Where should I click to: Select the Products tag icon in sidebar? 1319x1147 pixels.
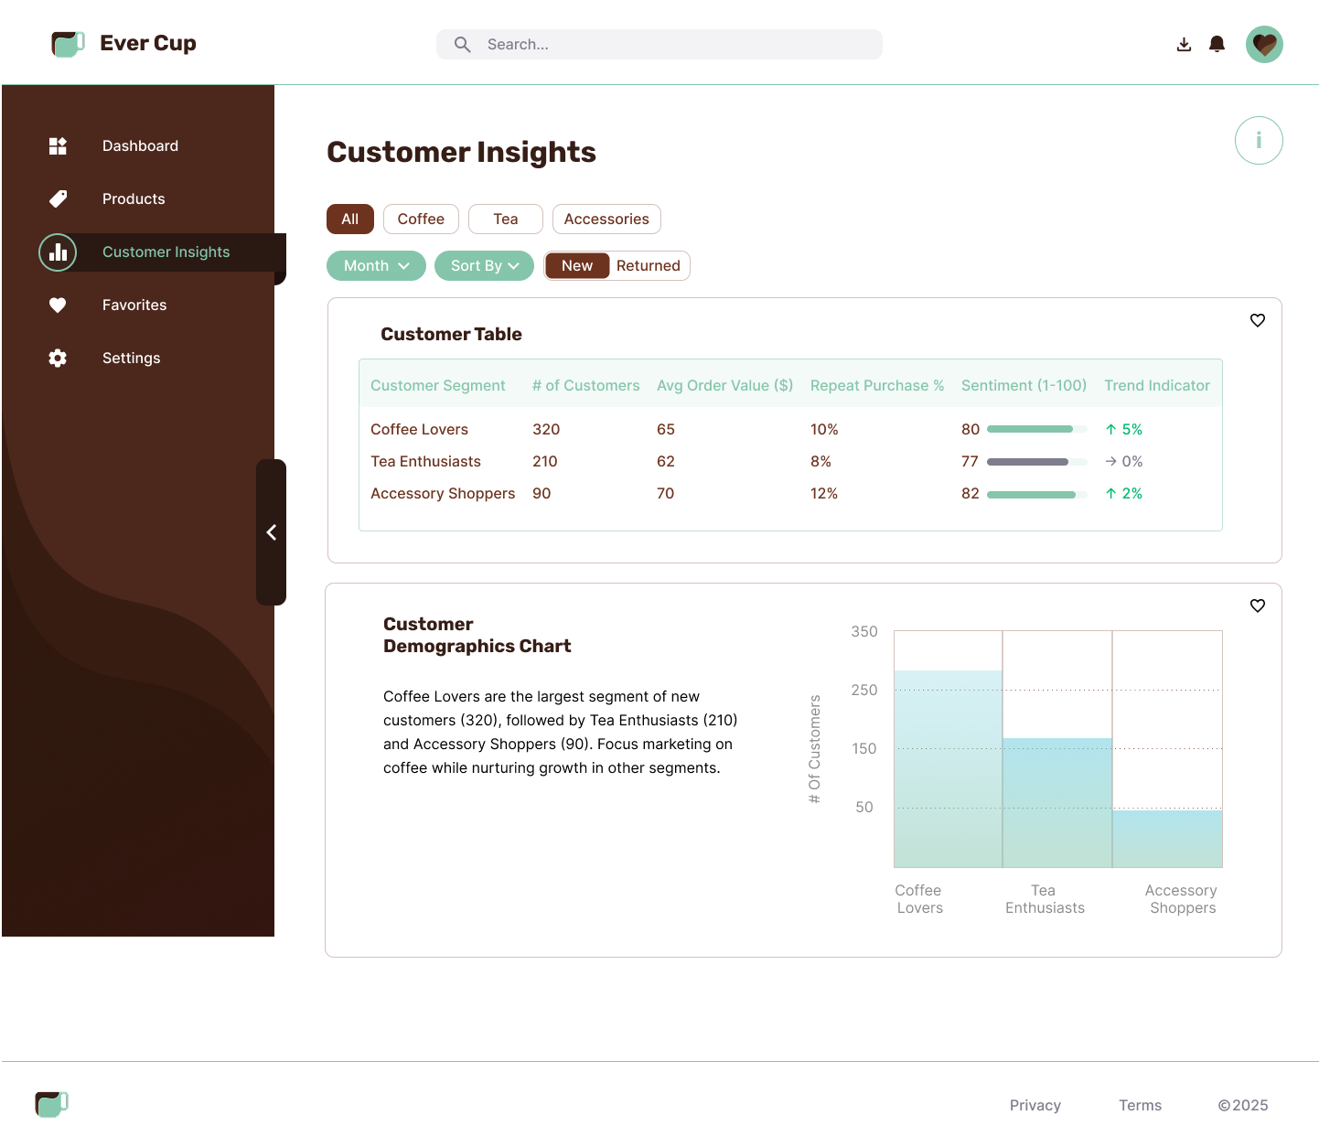pyautogui.click(x=58, y=198)
